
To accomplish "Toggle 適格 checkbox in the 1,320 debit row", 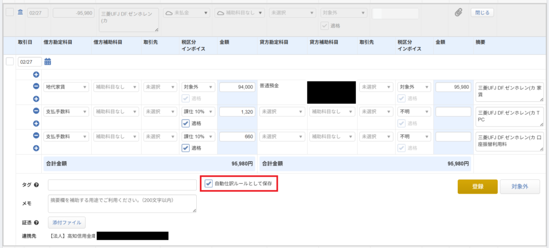I will pos(186,123).
